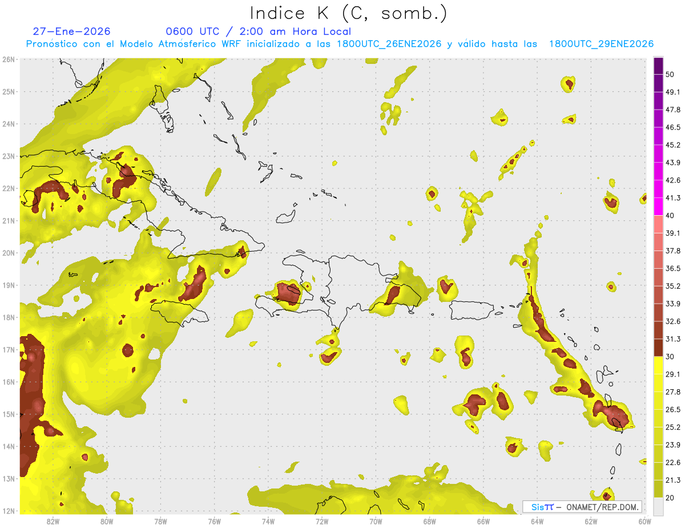Screen dimensions: 685x529
Task: Click the colorbar value 30
Action: [x=670, y=357]
